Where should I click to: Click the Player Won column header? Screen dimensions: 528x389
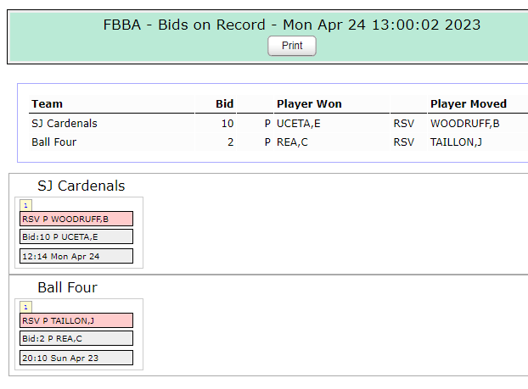(x=309, y=104)
